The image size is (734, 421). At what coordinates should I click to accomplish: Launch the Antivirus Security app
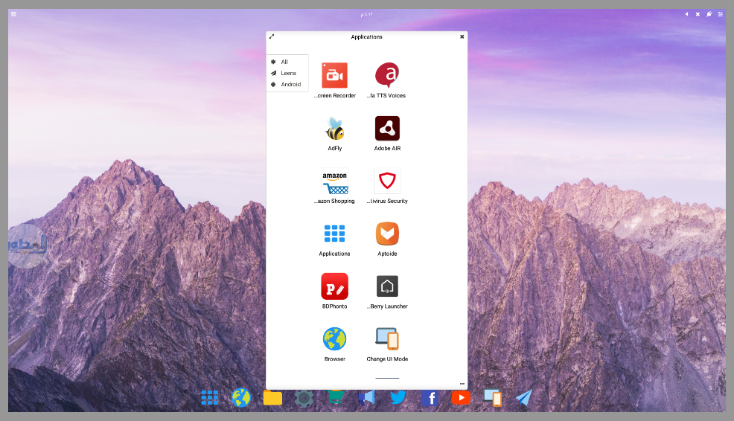(x=387, y=181)
